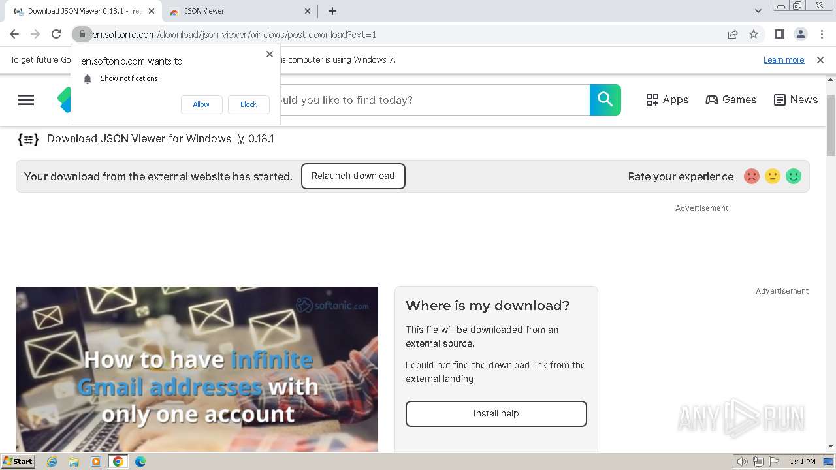This screenshot has width=836, height=470.
Task: Launch Microsoft Edge from taskbar
Action: (x=140, y=462)
